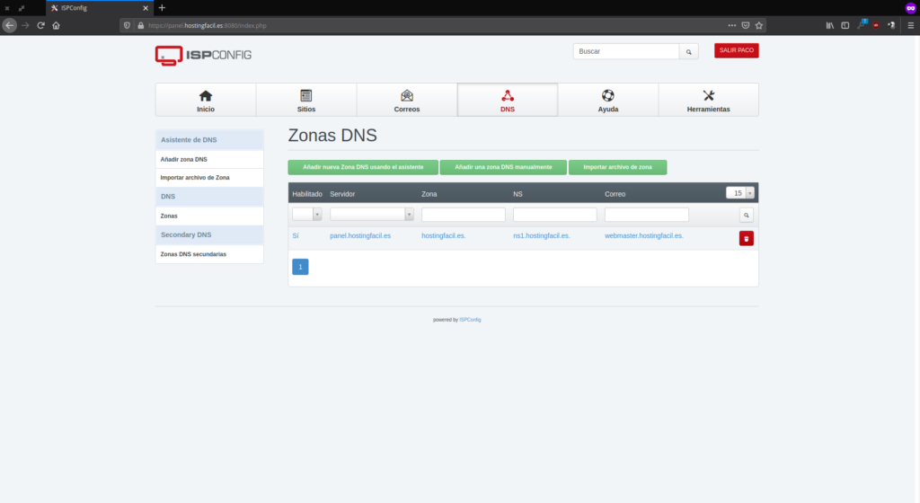Image resolution: width=920 pixels, height=503 pixels.
Task: Click Añadir una zona DNS manualmente
Action: tap(503, 167)
